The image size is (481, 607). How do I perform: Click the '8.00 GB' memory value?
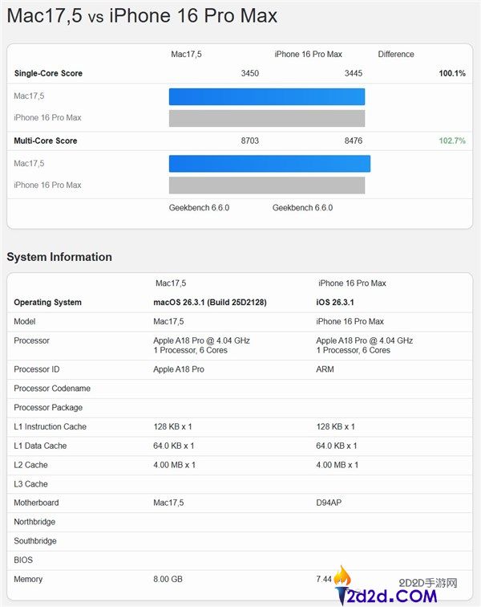tap(168, 580)
